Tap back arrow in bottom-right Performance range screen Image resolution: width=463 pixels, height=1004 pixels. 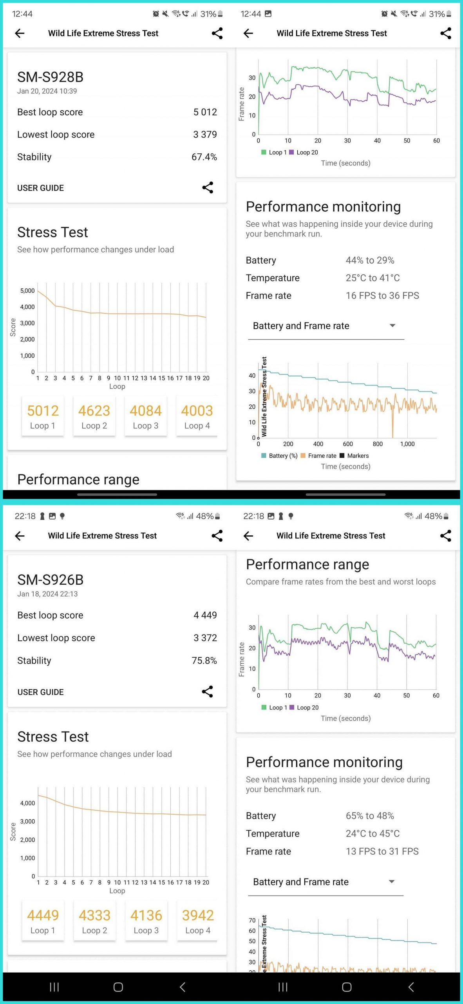click(x=248, y=536)
